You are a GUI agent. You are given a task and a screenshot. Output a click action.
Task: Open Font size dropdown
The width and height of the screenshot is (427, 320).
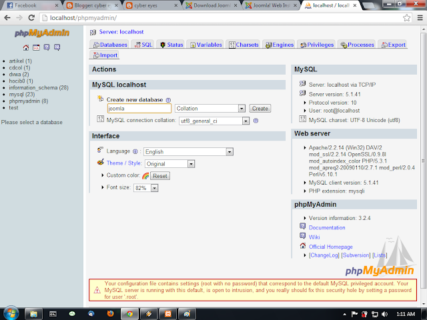145,188
